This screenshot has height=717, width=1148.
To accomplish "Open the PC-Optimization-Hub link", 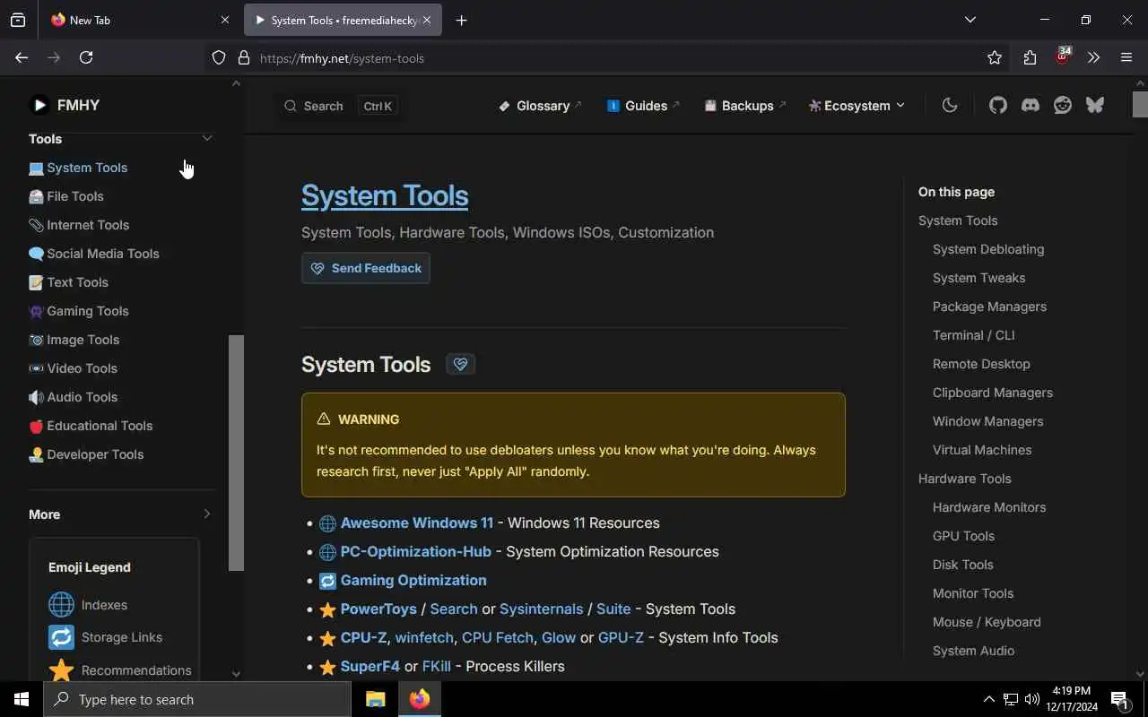I will (416, 551).
